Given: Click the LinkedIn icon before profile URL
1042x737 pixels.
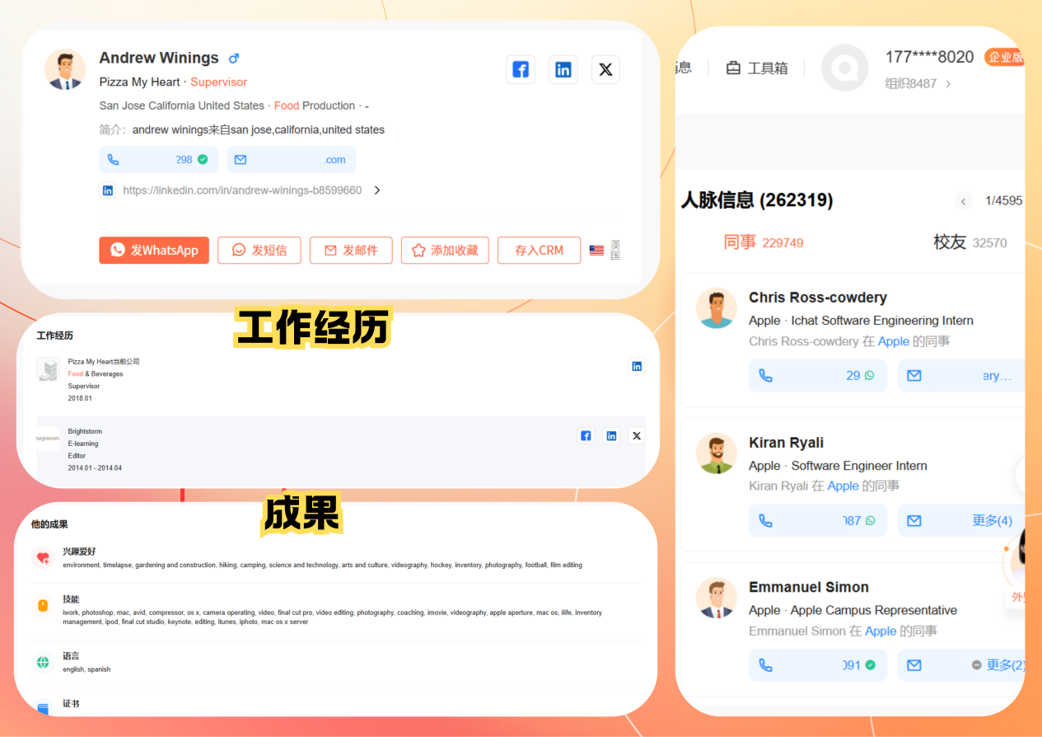Looking at the screenshot, I should click(108, 190).
